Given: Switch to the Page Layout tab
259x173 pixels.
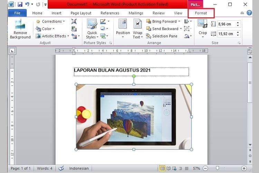Looking at the screenshot, I should (x=81, y=13).
